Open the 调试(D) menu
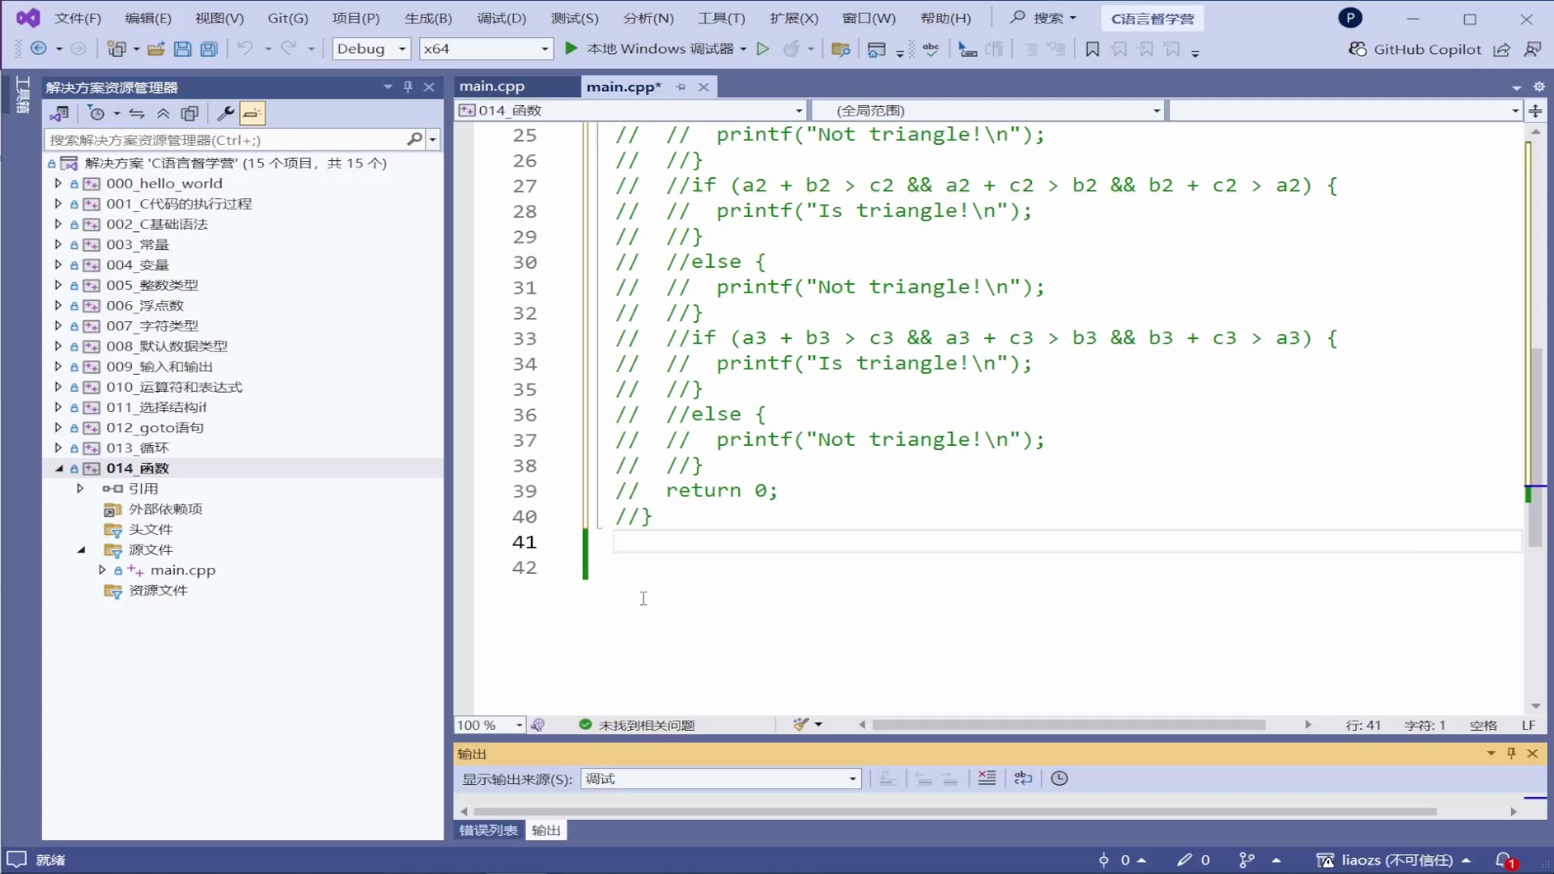Image resolution: width=1554 pixels, height=874 pixels. click(501, 18)
